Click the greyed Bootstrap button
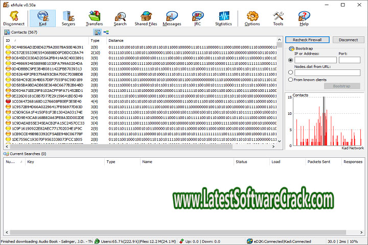 (x=342, y=86)
